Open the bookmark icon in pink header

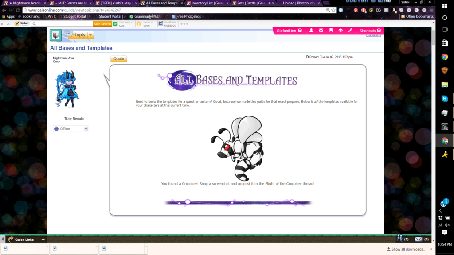point(331,31)
